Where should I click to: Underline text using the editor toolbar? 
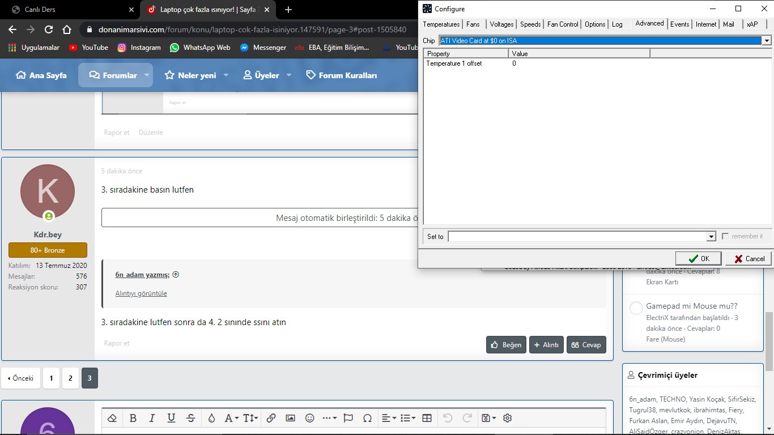pyautogui.click(x=171, y=418)
